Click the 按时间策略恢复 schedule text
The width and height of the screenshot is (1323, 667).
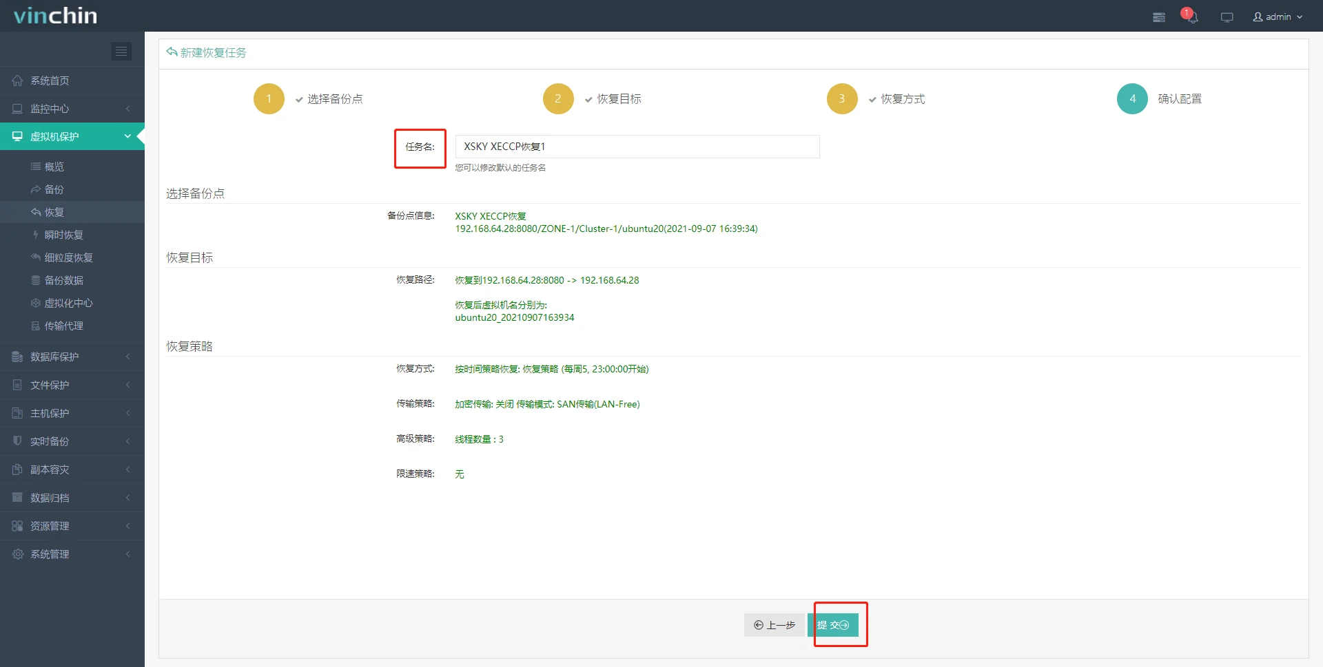click(552, 369)
